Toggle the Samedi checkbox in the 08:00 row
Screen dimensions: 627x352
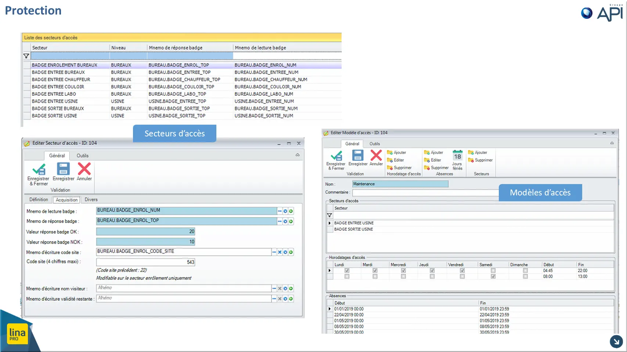point(493,276)
